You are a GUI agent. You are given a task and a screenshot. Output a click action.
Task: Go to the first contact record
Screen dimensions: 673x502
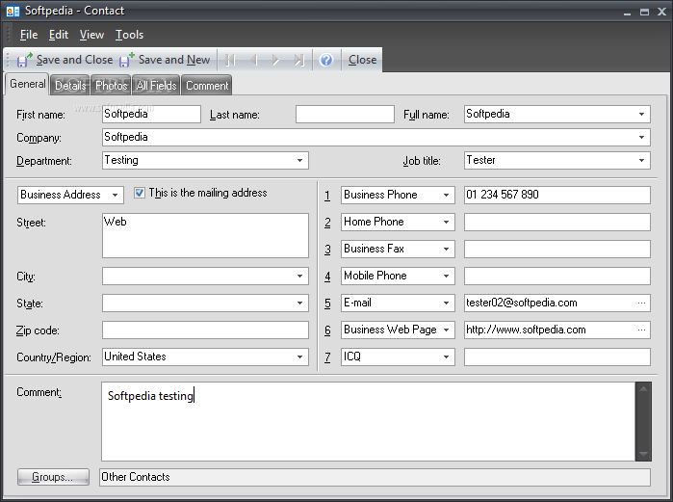(230, 60)
